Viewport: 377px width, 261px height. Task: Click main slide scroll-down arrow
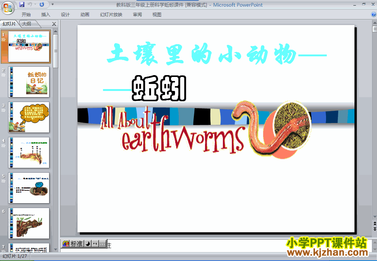(x=374, y=217)
